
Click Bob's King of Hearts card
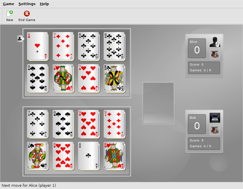click(114, 156)
